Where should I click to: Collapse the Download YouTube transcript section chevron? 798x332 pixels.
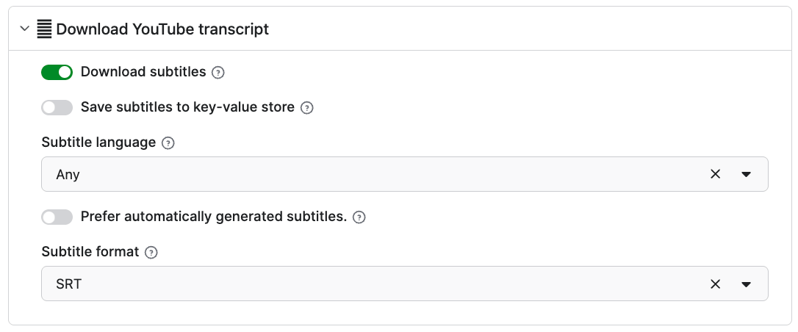(25, 29)
